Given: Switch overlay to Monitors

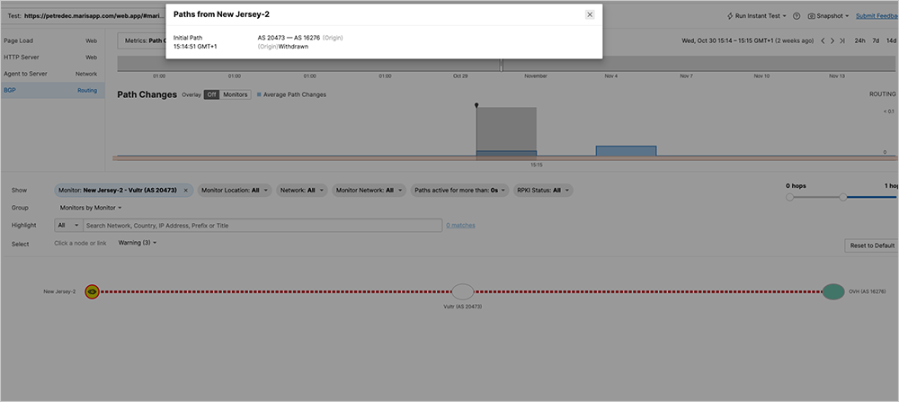Looking at the screenshot, I should point(236,94).
